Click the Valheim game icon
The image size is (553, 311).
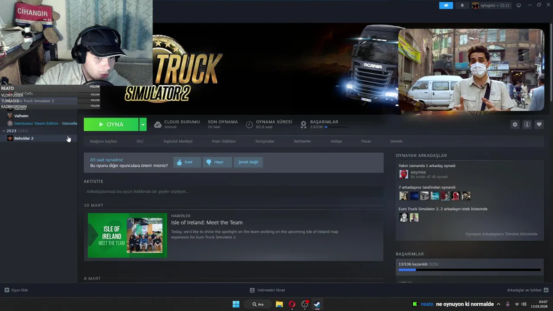[x=10, y=116]
